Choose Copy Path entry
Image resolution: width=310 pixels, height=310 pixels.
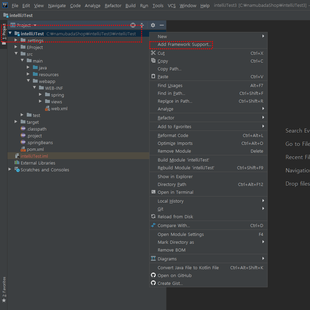(208, 69)
